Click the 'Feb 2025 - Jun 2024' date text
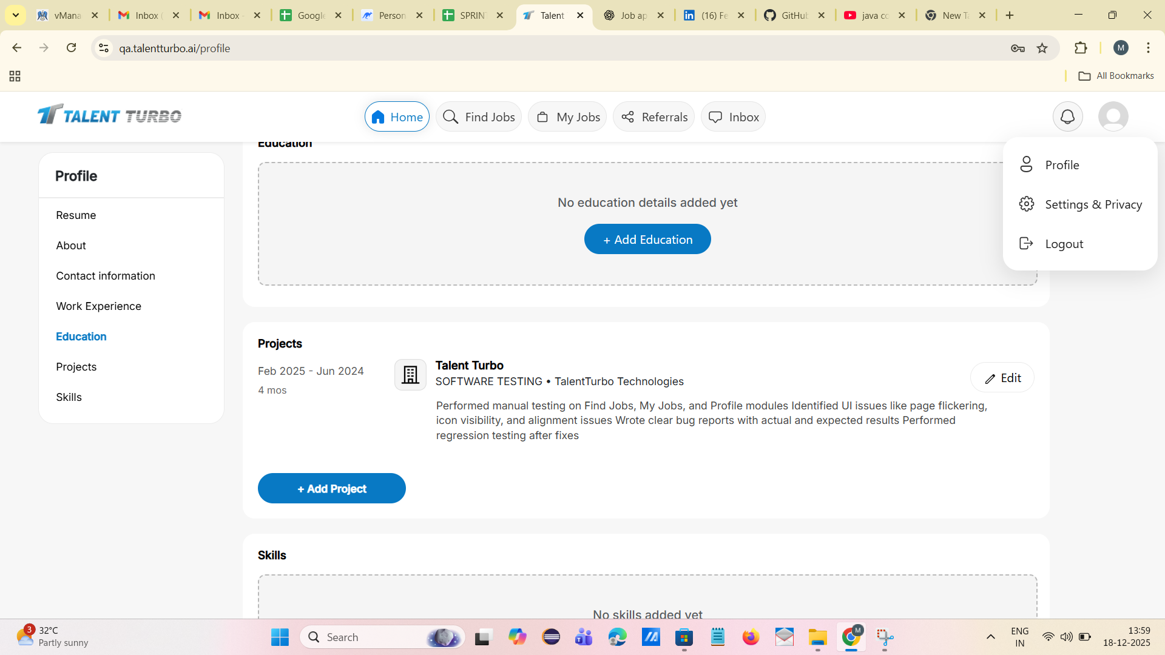Image resolution: width=1165 pixels, height=655 pixels. point(311,371)
